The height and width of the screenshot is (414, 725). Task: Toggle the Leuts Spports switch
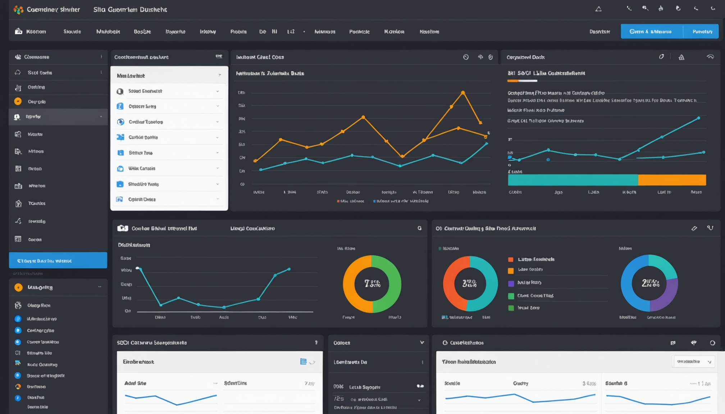pyautogui.click(x=420, y=386)
